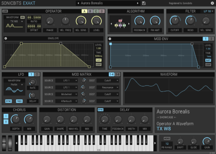Image resolution: width=216 pixels, height=154 pixels.
Task: Click the operator waveform preview
Action: pyautogui.click(x=14, y=26)
